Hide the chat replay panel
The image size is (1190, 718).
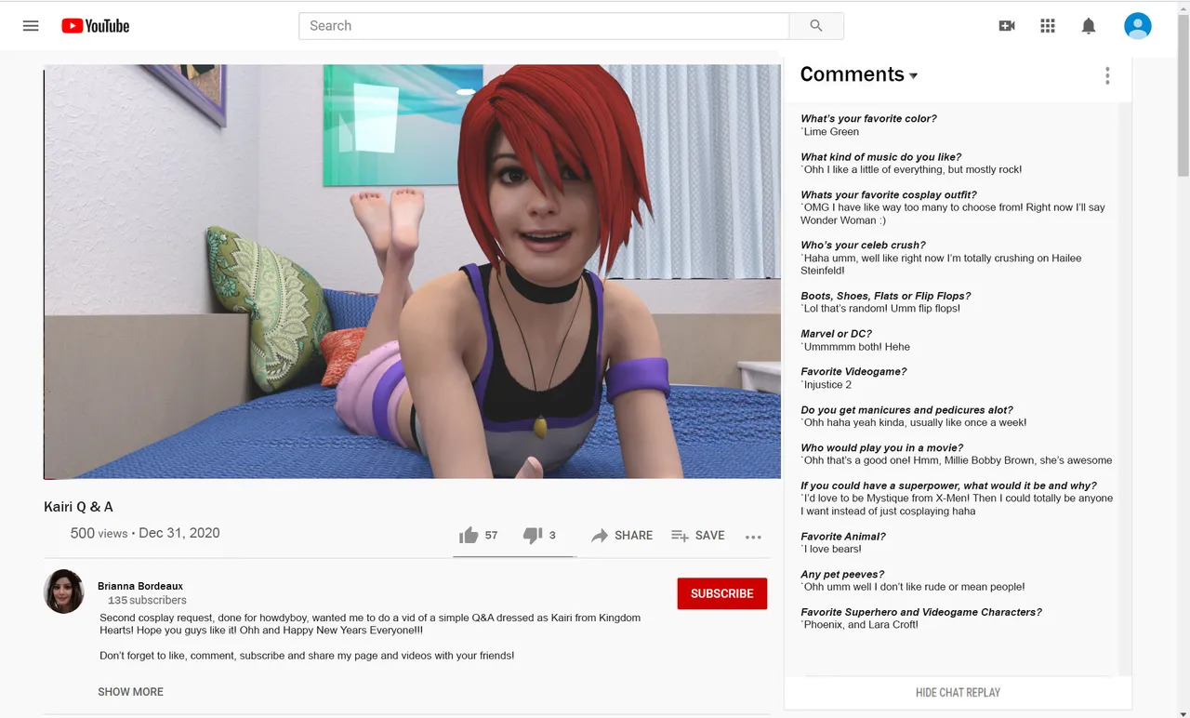point(958,692)
